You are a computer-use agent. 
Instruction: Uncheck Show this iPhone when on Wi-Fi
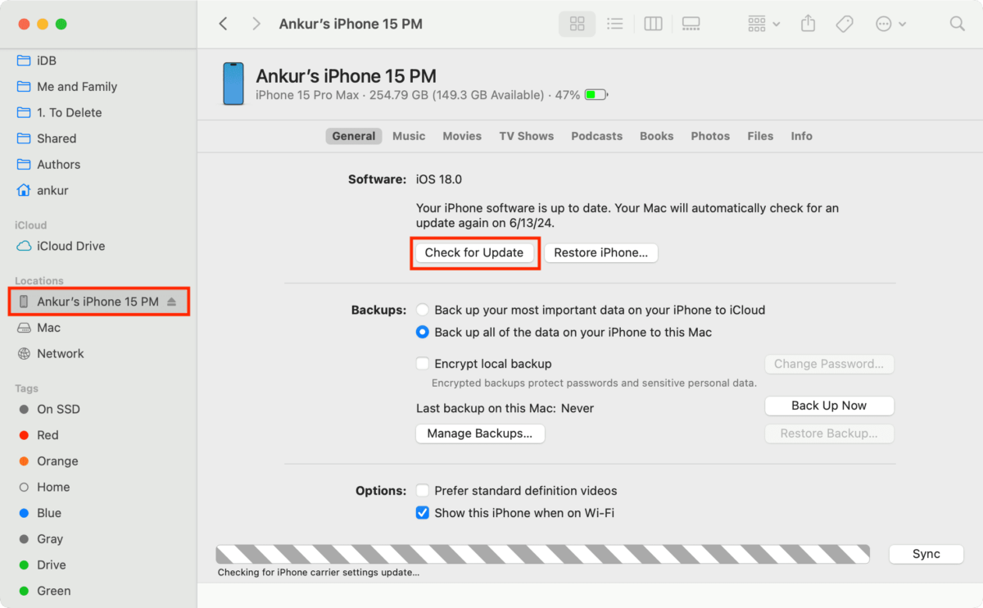pos(423,513)
